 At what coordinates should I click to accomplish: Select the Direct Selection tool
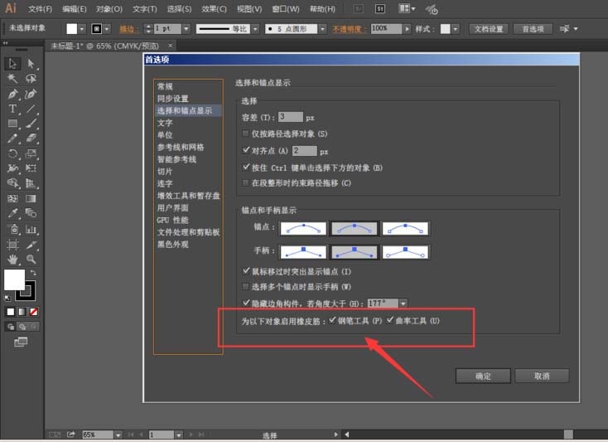31,63
